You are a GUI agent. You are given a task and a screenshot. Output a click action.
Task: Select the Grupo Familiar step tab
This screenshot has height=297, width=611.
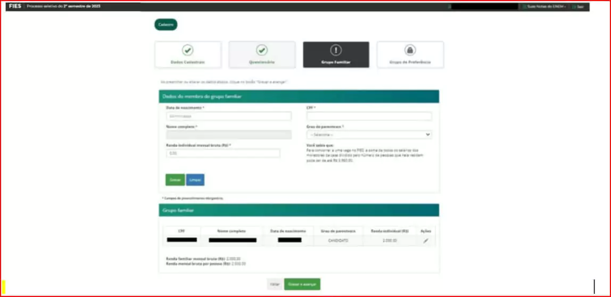tap(336, 55)
